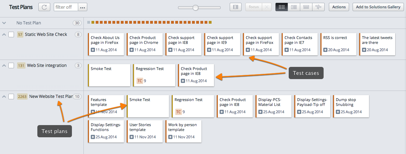Click TC badge on Web Site integration Regression Test

tap(140, 81)
